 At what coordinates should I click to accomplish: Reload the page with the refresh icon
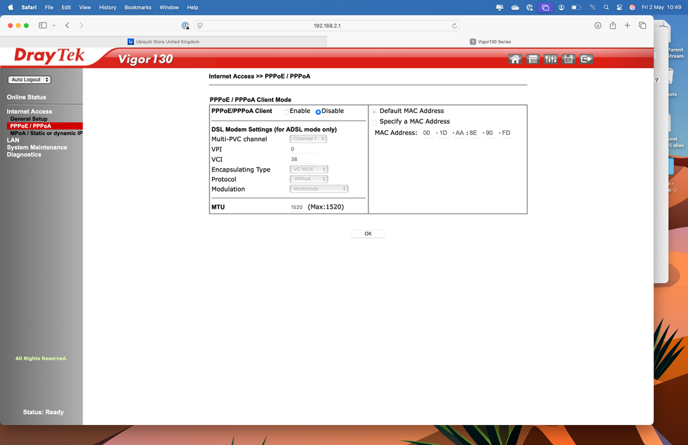pos(454,26)
